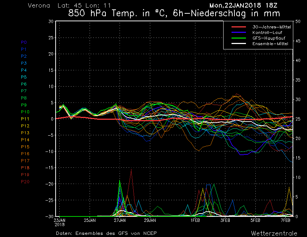Click the '25JAN' date axis label
Viewport: 307px width, 237px height.
(x=90, y=220)
